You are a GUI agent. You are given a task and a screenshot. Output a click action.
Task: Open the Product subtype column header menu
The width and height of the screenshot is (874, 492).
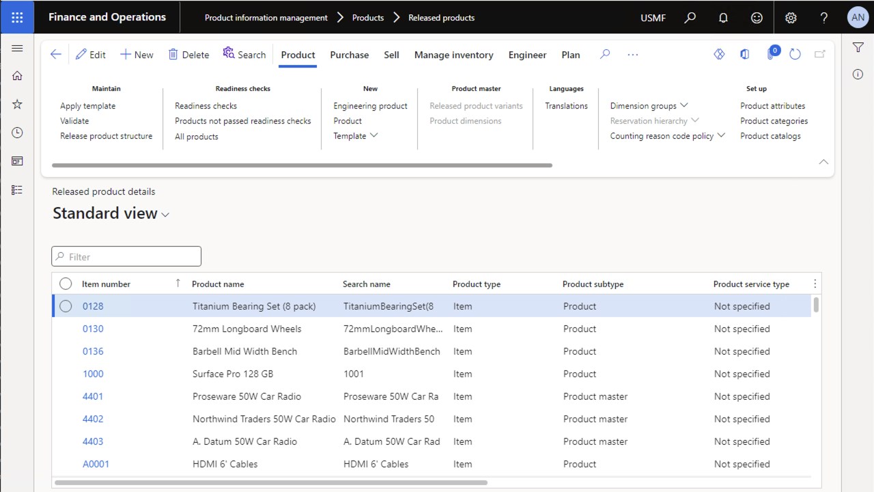point(593,284)
